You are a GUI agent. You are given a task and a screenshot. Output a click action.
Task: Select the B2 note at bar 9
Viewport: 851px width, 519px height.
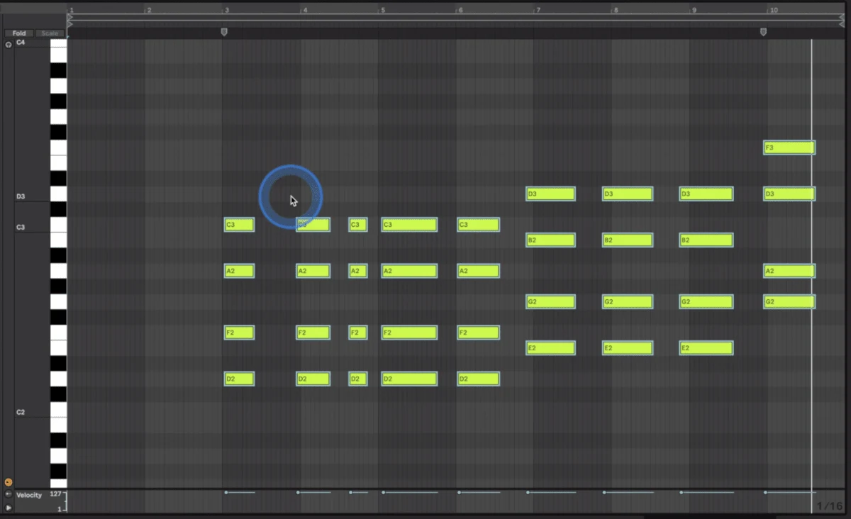(x=706, y=240)
